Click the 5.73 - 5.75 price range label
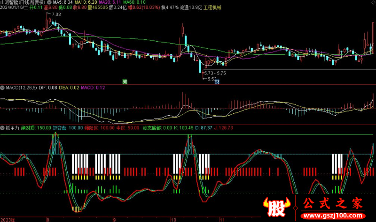The width and height of the screenshot is (376, 222). (215, 73)
